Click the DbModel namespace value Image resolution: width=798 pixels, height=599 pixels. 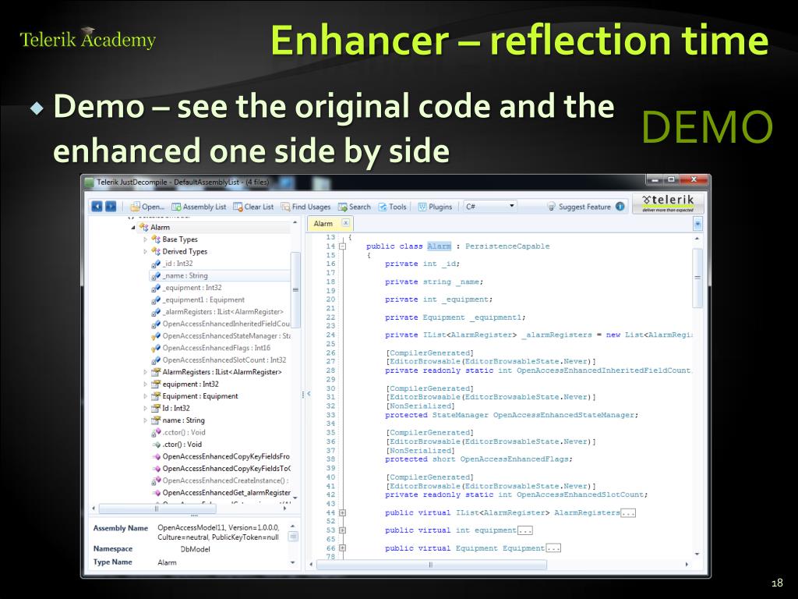pyautogui.click(x=195, y=549)
